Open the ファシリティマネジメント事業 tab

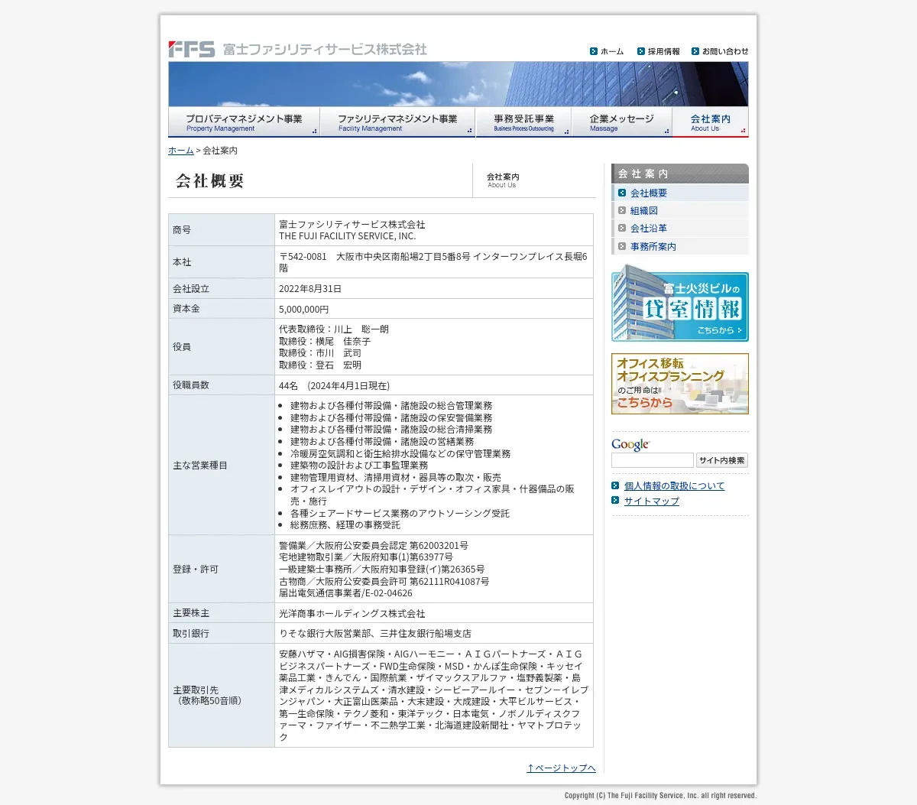(x=397, y=122)
